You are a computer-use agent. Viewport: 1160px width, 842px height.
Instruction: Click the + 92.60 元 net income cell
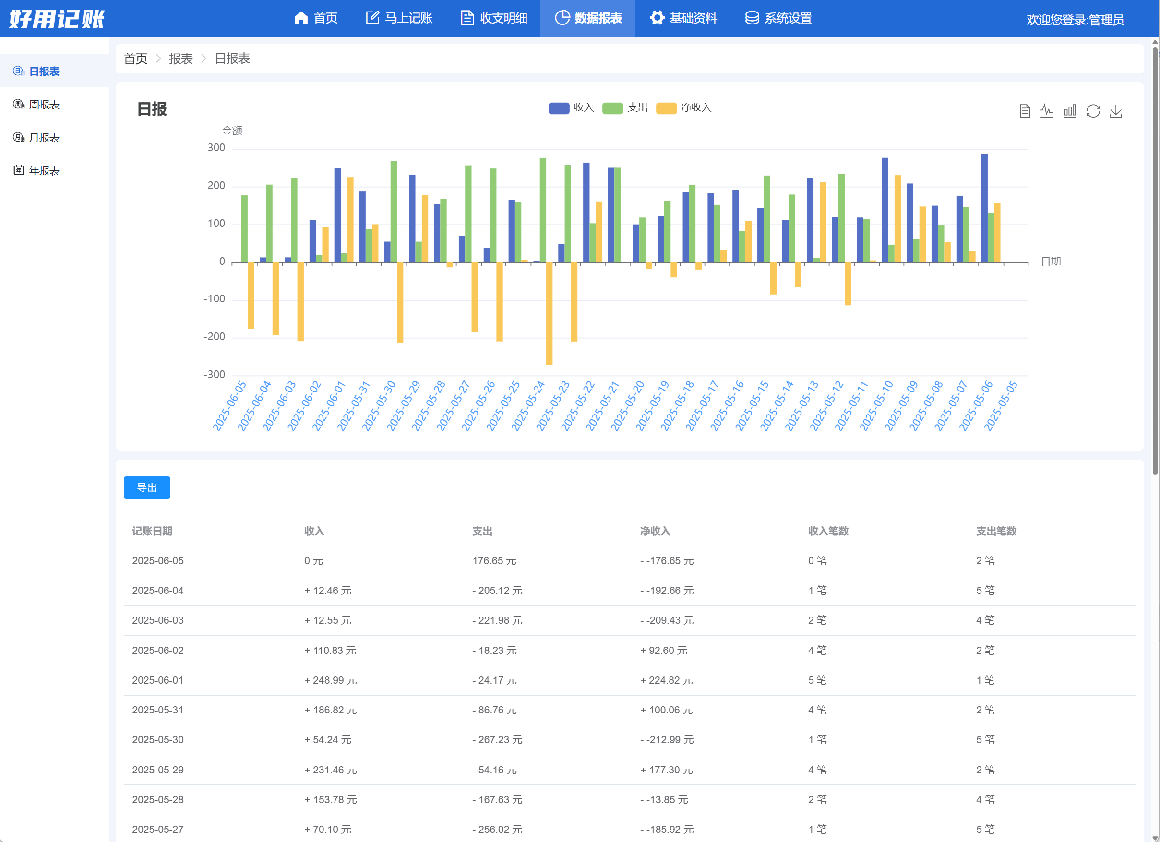pyautogui.click(x=664, y=650)
